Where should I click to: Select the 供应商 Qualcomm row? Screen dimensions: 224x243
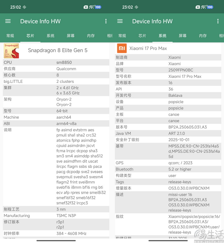(x=56, y=69)
